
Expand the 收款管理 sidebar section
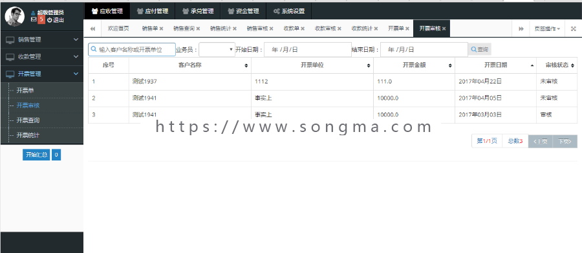(42, 57)
